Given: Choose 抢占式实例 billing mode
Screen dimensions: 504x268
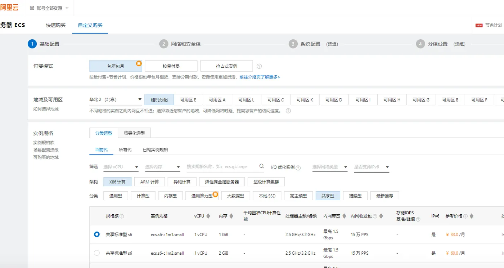Looking at the screenshot, I should (226, 66).
